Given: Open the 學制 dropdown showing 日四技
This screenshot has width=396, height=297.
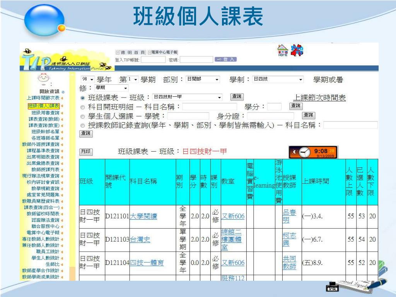Looking at the screenshot, I should pyautogui.click(x=278, y=79).
